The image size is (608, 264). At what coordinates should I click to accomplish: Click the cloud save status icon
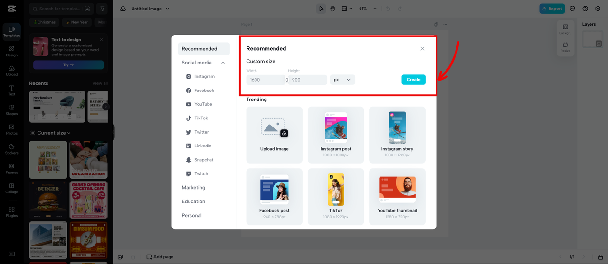[x=123, y=9]
